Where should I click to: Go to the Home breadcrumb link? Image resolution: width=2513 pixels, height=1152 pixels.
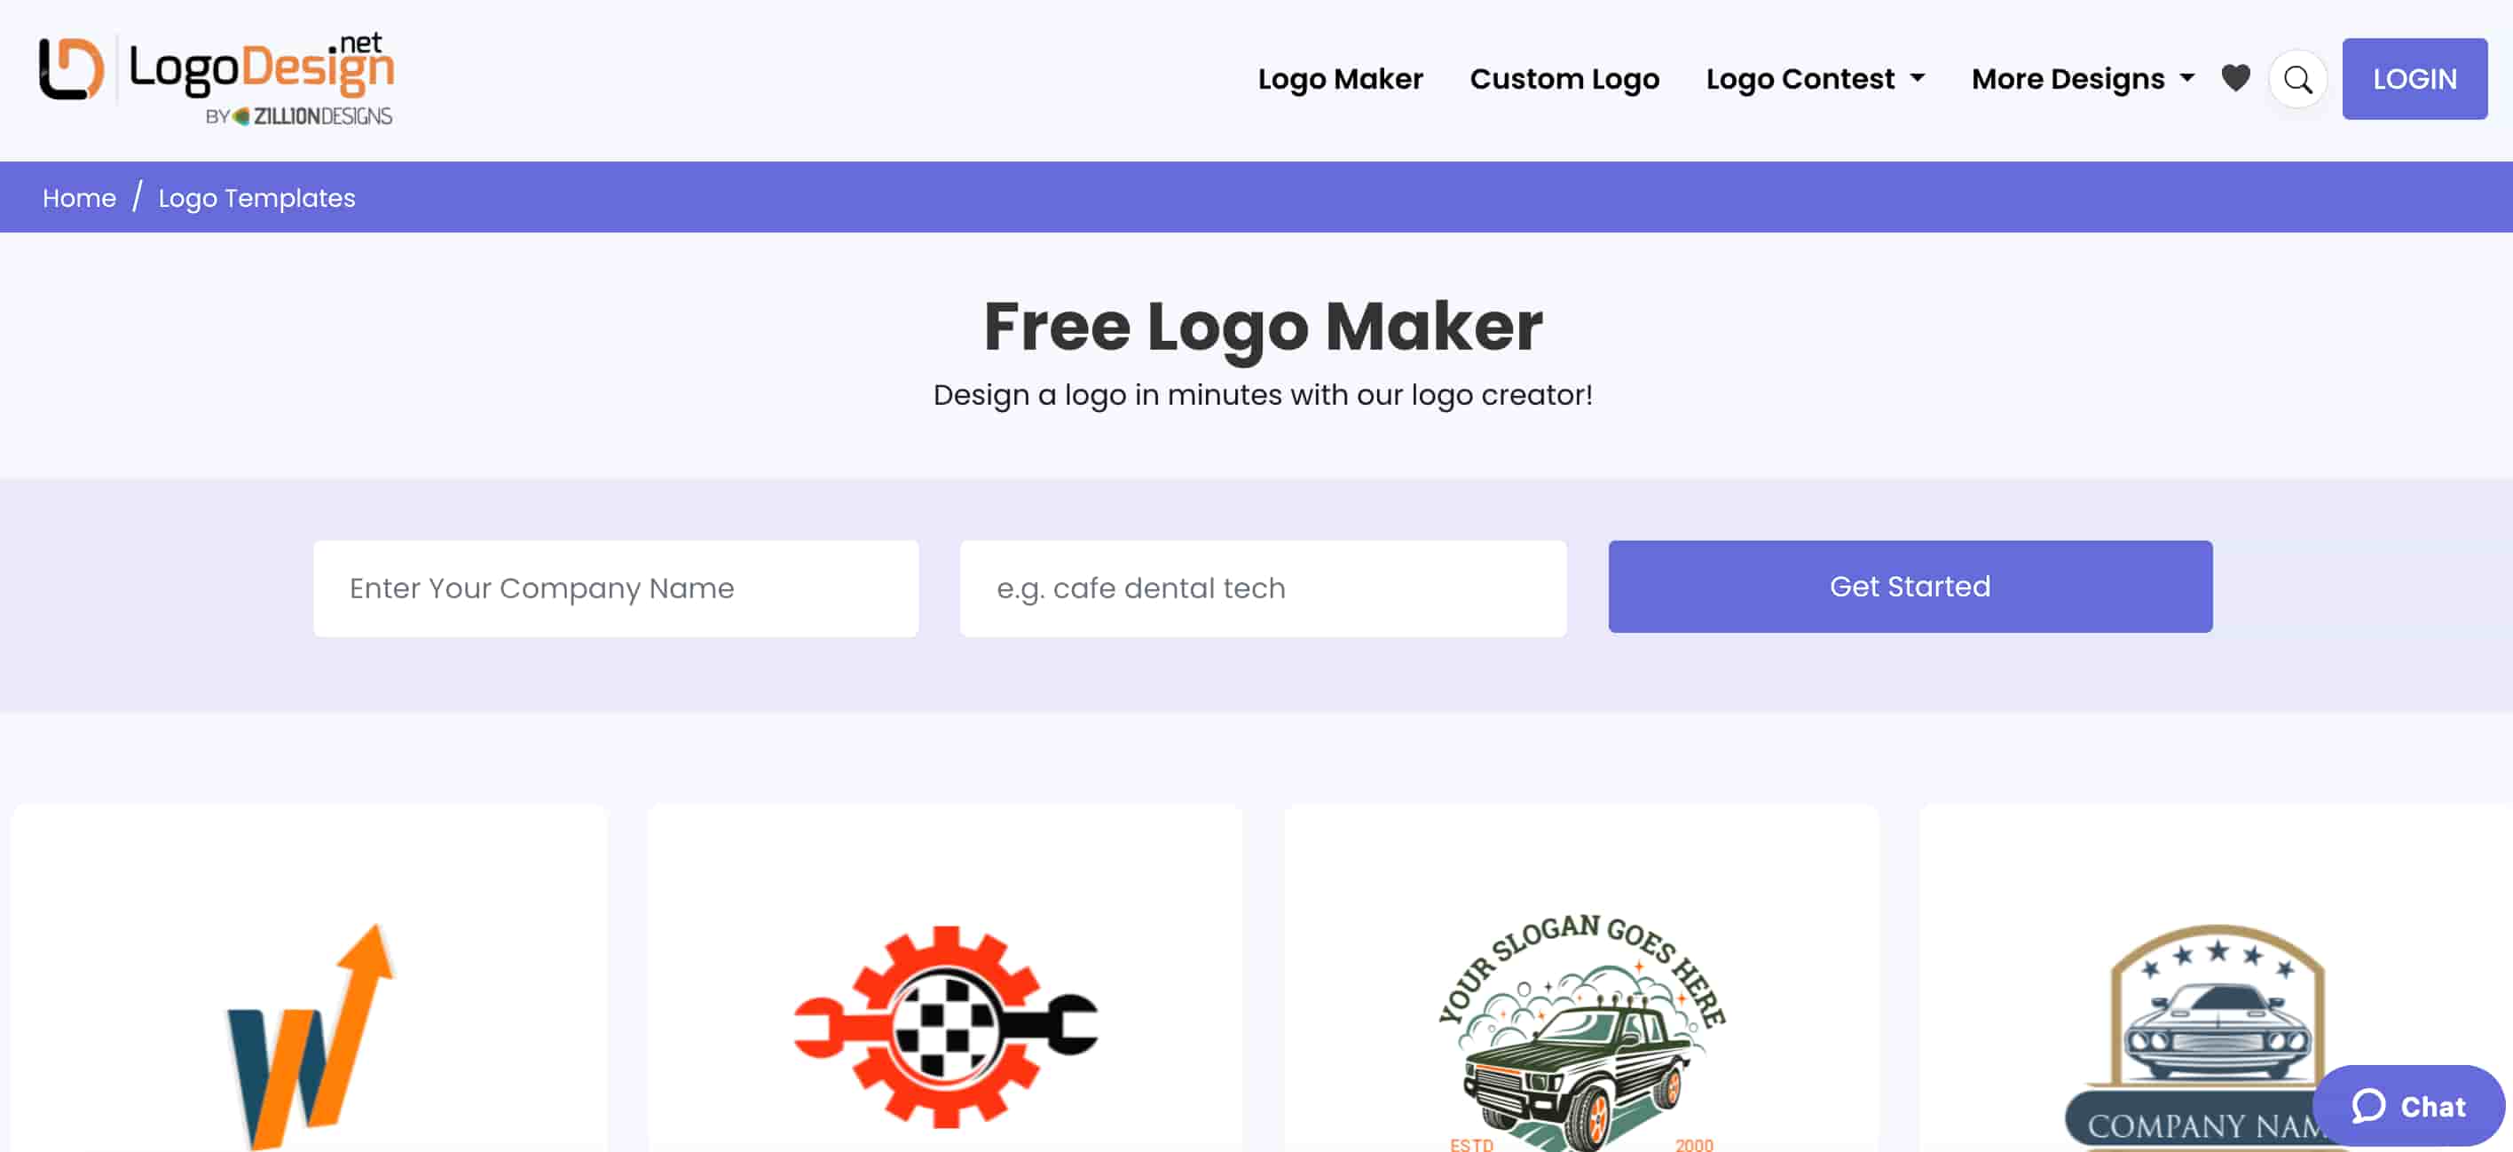click(79, 198)
